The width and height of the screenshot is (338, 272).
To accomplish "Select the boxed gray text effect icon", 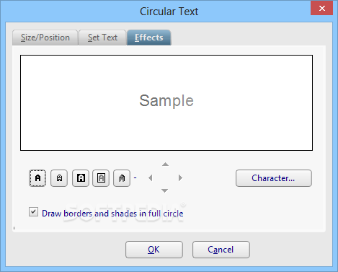I will [101, 178].
